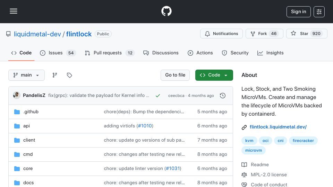333x187 pixels.
Task: Open the core folder name
Action: pyautogui.click(x=28, y=169)
